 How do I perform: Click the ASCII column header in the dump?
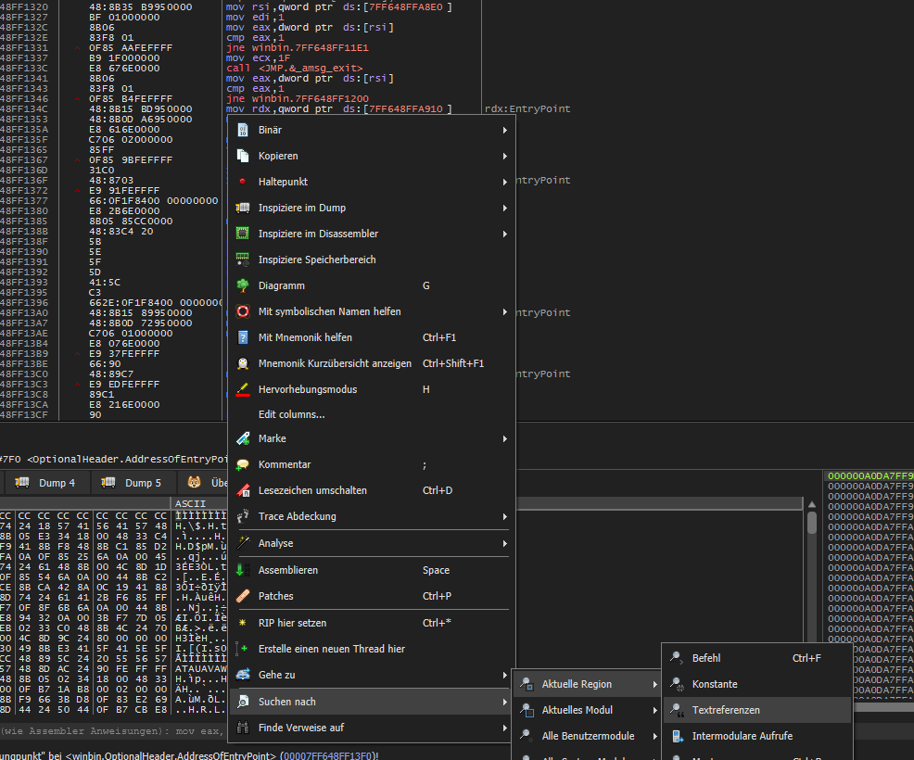pyautogui.click(x=191, y=503)
